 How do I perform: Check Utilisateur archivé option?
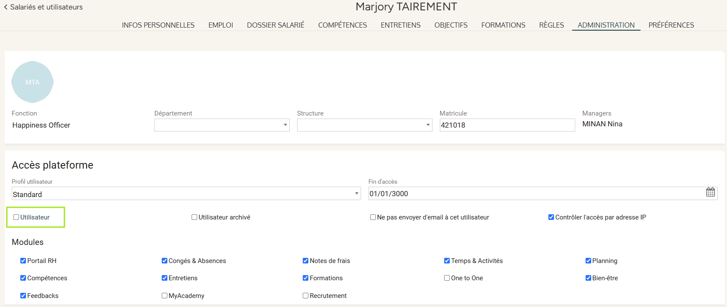(195, 217)
